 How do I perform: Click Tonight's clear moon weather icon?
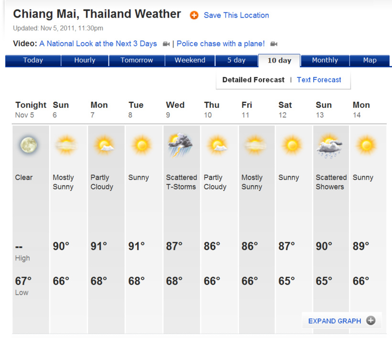[x=29, y=145]
